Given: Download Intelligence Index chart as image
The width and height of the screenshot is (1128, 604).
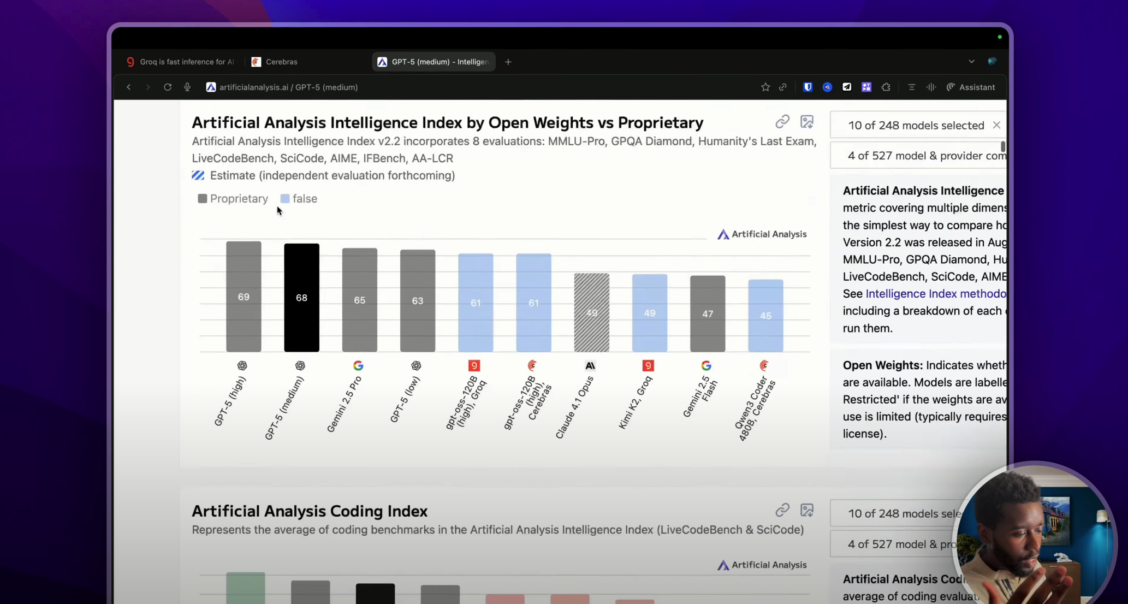Looking at the screenshot, I should [807, 122].
